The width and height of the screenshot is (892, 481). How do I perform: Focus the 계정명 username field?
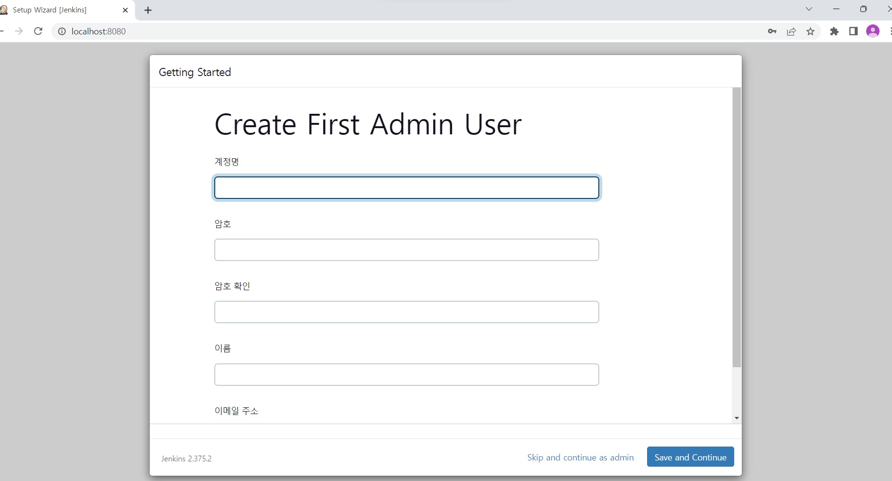point(407,187)
